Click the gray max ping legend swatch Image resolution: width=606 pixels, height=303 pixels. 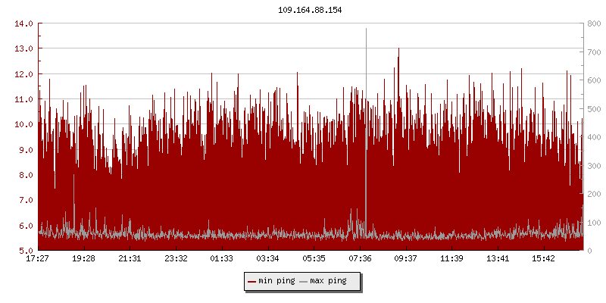305,281
